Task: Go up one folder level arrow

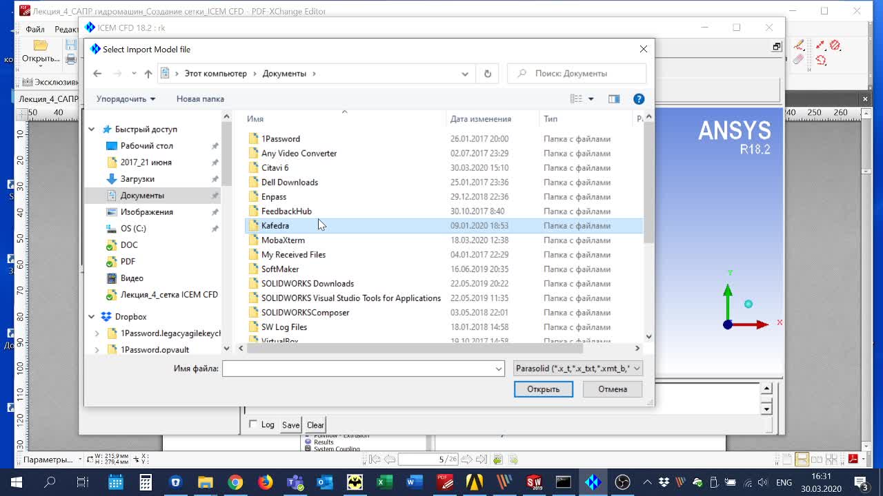Action: [x=148, y=74]
